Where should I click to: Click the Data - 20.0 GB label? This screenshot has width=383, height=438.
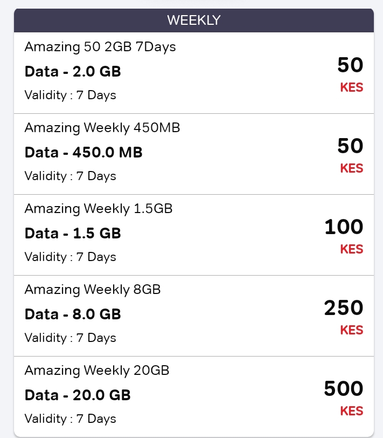tap(78, 395)
